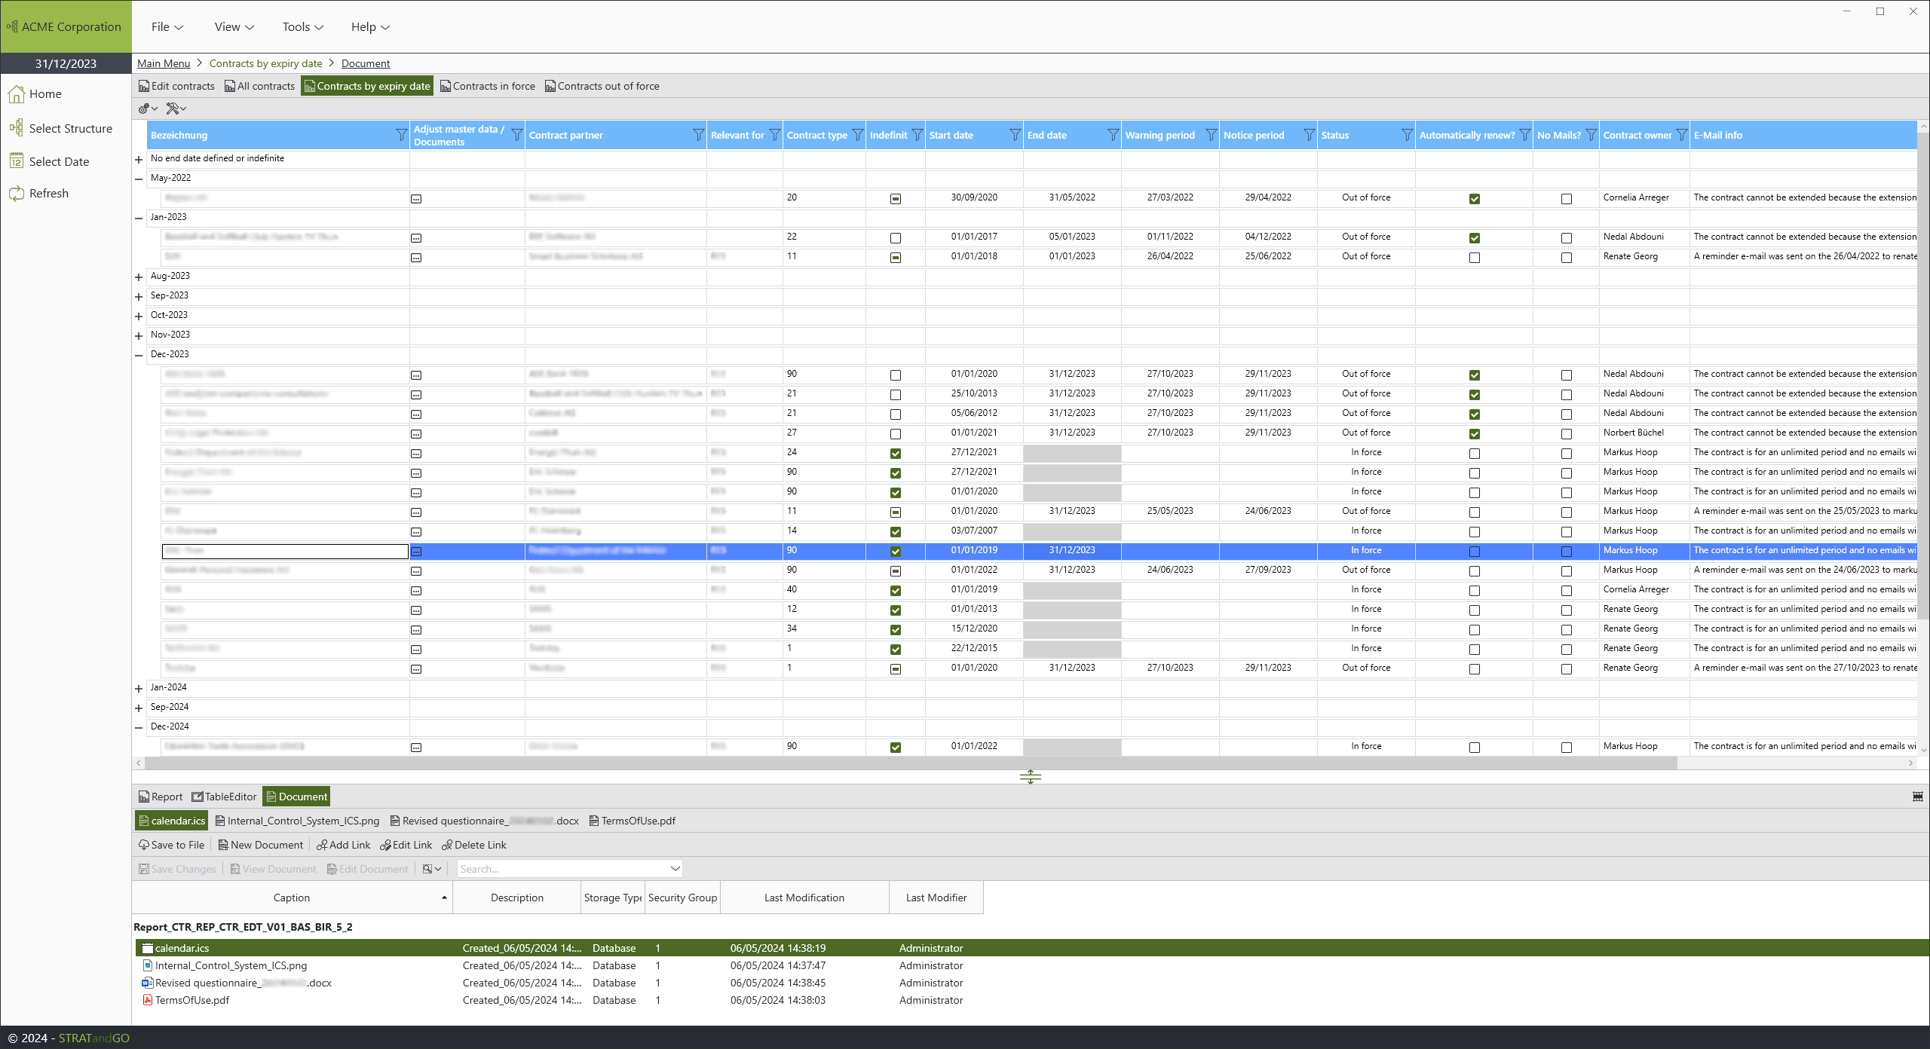Toggle Automatically renew checkbox in May-2022 row

point(1475,199)
